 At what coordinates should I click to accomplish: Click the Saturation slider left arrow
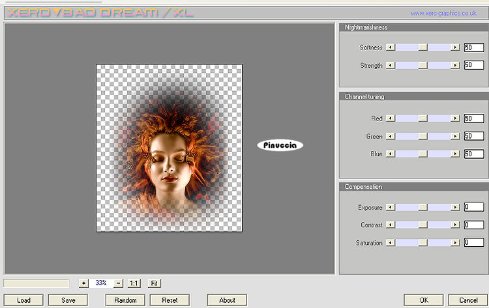coord(391,243)
